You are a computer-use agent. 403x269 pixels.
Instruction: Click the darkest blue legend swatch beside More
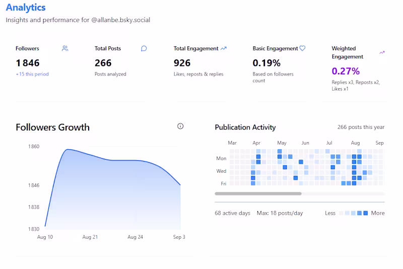pos(366,213)
